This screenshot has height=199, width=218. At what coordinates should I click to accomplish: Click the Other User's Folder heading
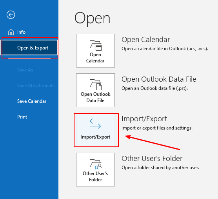(152, 158)
